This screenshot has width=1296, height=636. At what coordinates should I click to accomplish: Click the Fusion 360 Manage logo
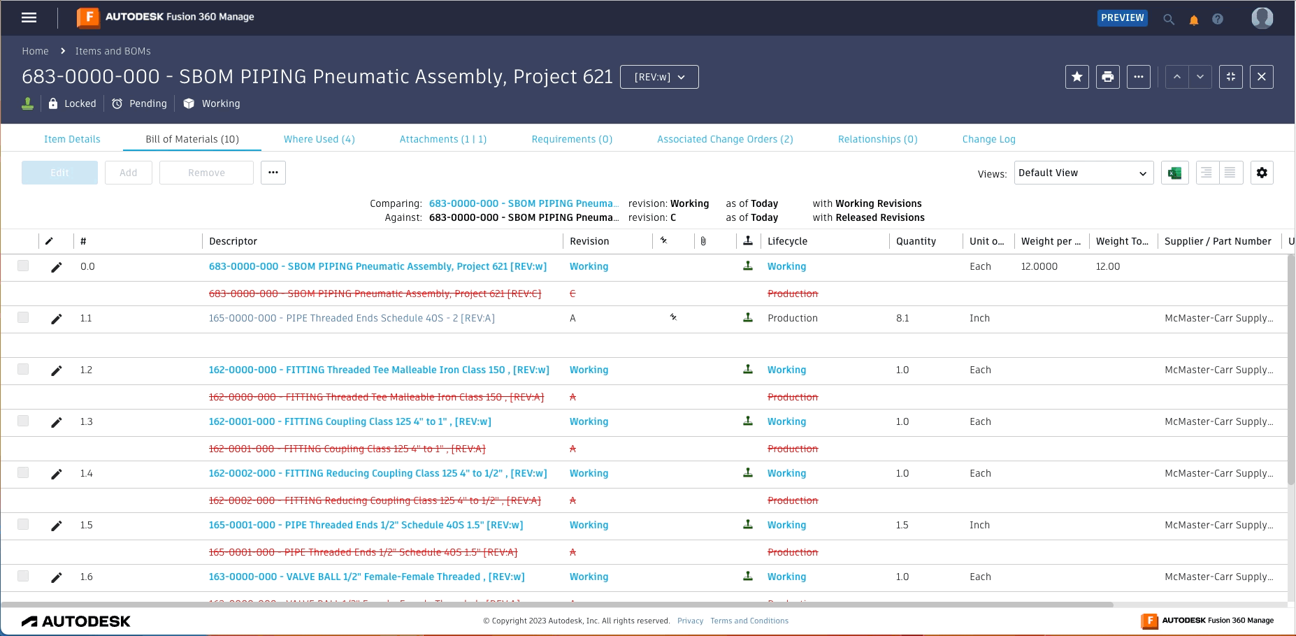click(x=166, y=17)
